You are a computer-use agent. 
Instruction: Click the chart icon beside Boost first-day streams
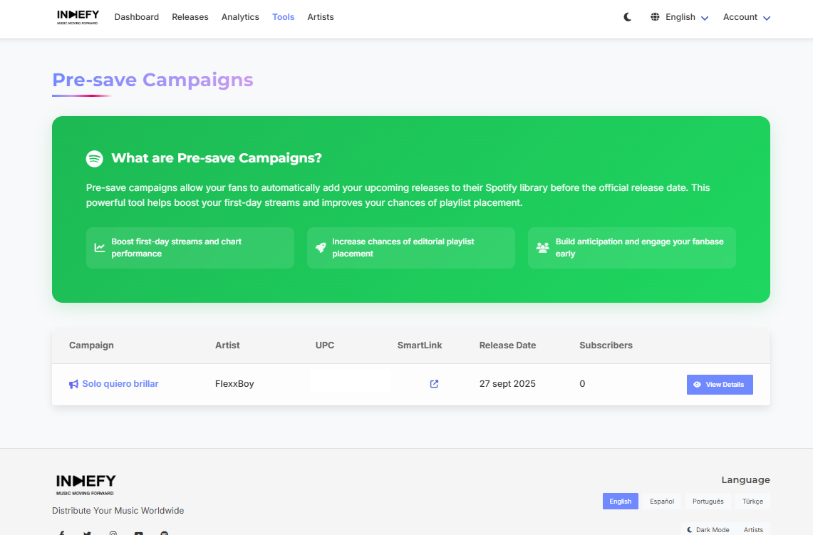click(x=100, y=248)
